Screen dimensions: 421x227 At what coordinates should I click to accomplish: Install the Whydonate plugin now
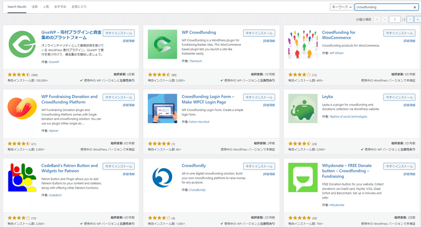click(399, 166)
